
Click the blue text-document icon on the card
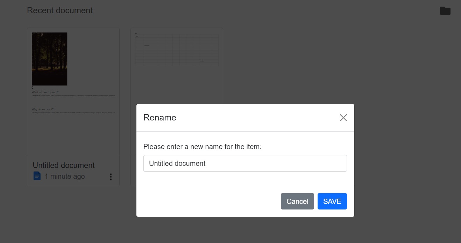37,176
